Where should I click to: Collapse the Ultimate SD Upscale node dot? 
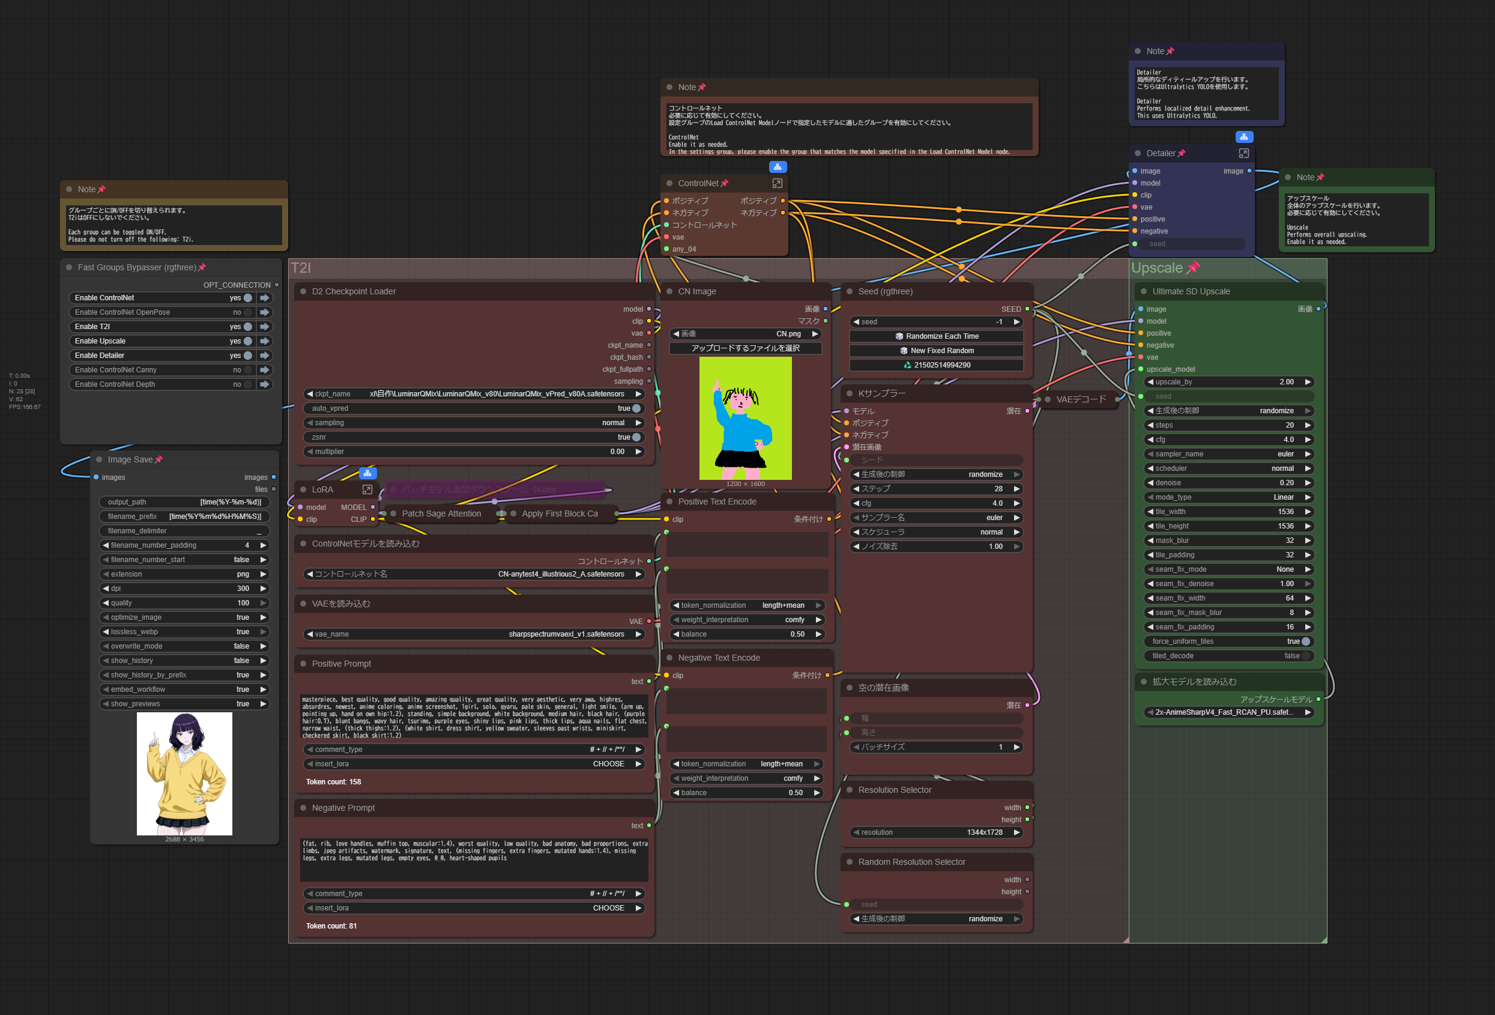(1143, 291)
